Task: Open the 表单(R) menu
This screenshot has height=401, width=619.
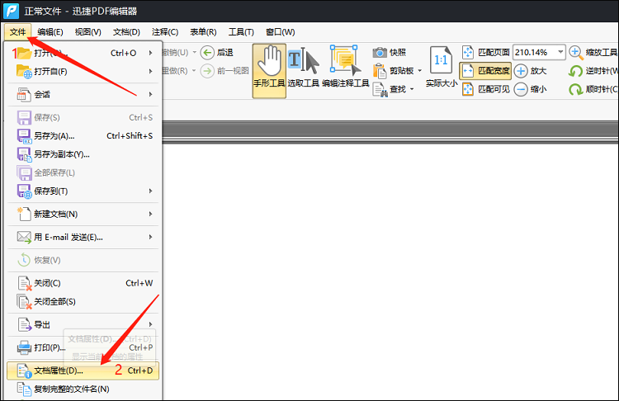Action: click(203, 32)
